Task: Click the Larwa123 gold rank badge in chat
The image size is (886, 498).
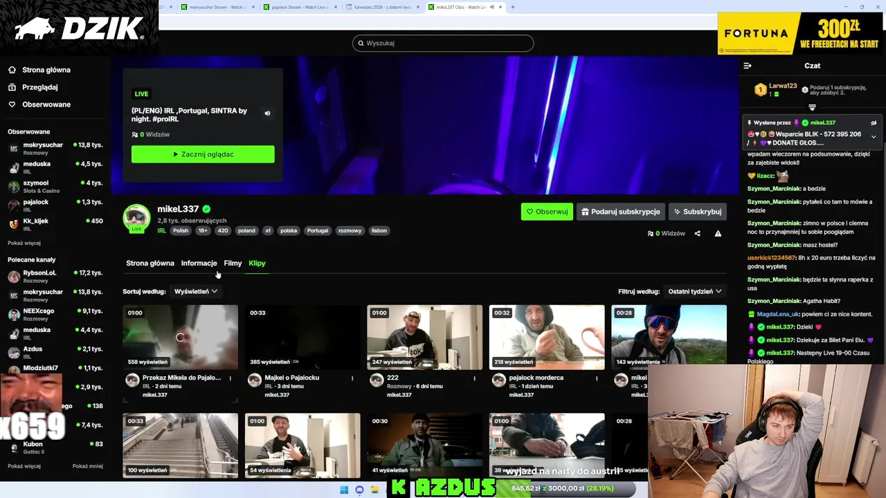Action: tap(760, 90)
